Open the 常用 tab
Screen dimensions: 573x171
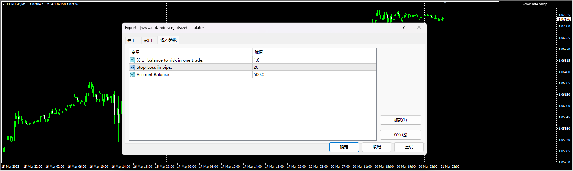(x=148, y=40)
